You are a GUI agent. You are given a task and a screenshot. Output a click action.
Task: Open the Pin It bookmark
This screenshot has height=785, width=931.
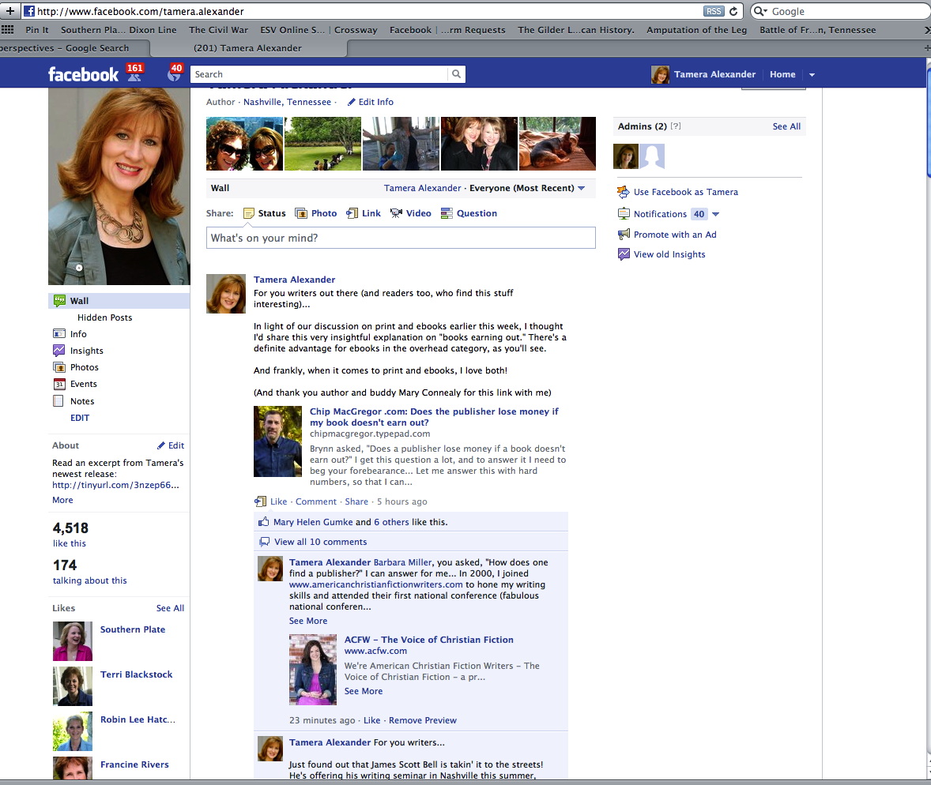click(x=37, y=30)
